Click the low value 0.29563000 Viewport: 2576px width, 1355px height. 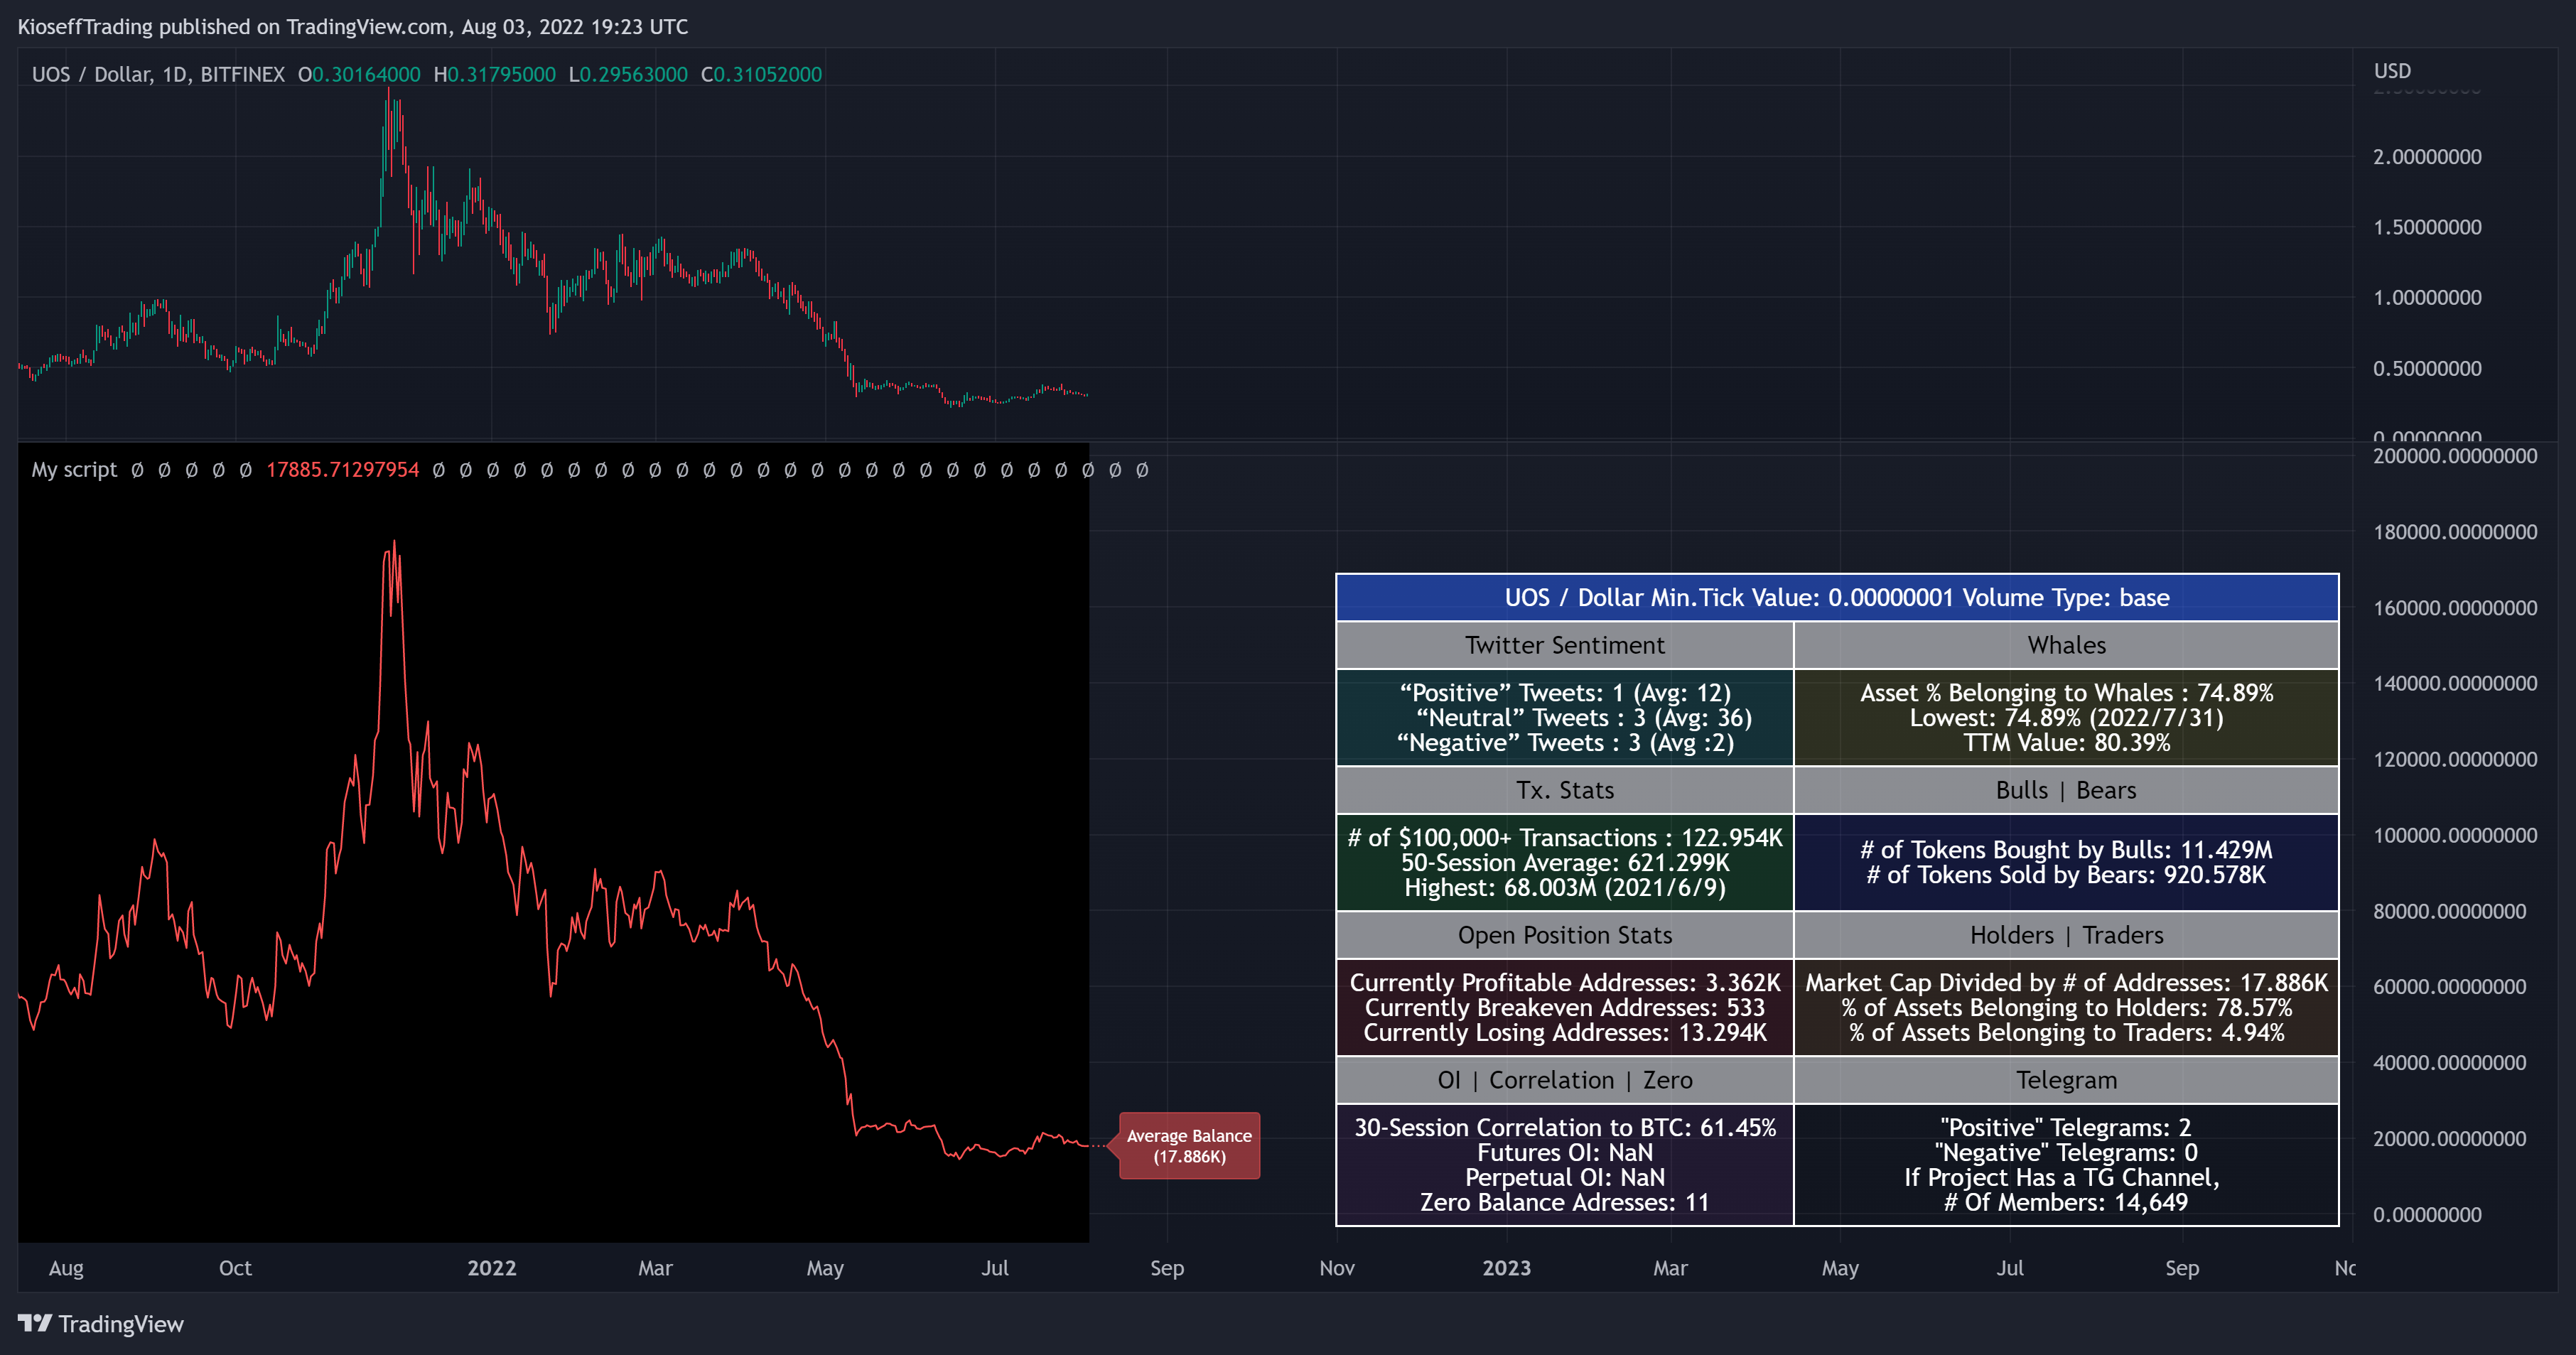[x=634, y=75]
